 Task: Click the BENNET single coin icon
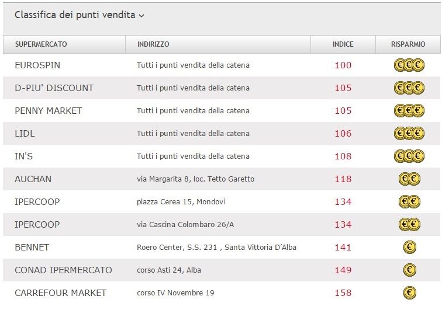pos(409,248)
